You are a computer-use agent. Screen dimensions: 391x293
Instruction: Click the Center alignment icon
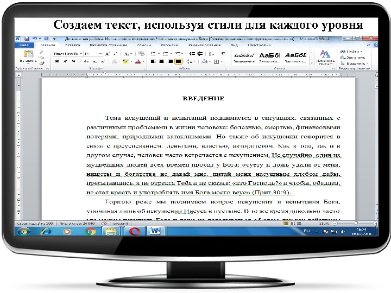tap(162, 61)
